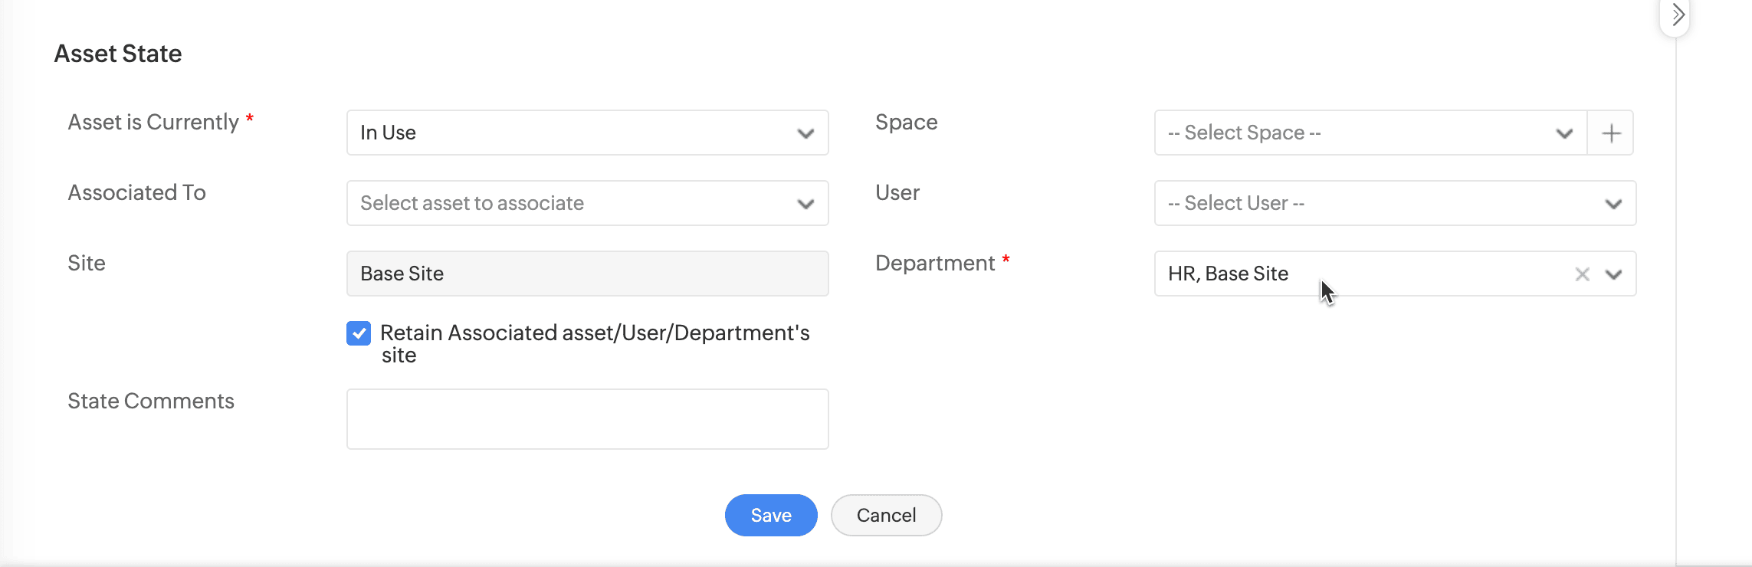Click the Asset is Currently field label
The height and width of the screenshot is (567, 1752).
[153, 123]
